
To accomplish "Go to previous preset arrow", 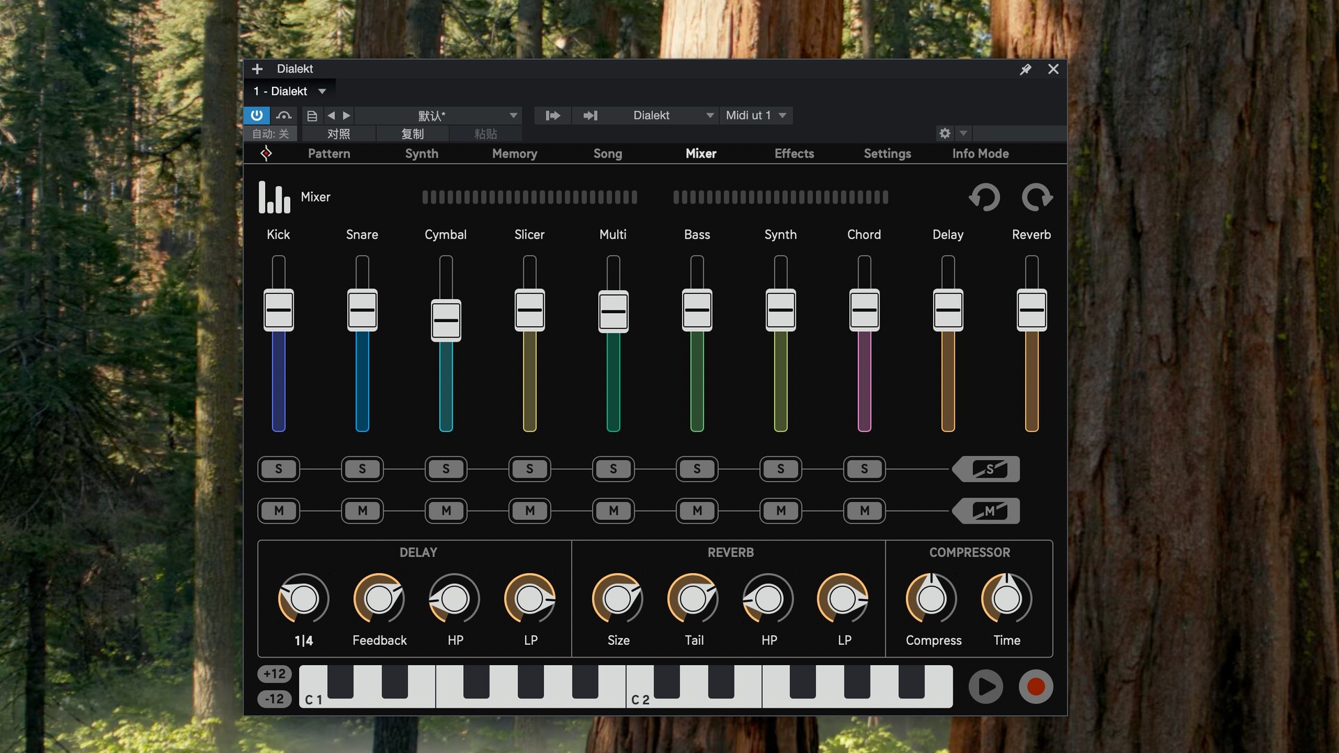I will 331,116.
